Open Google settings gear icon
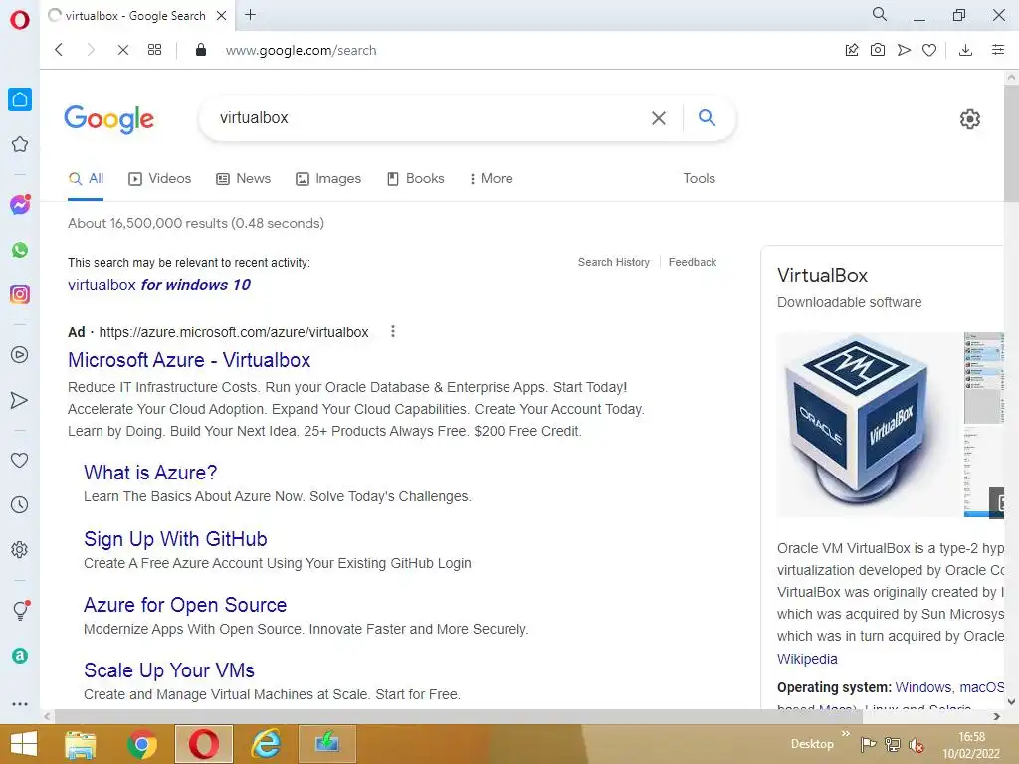Viewport: 1019px width, 764px height. 969,119
